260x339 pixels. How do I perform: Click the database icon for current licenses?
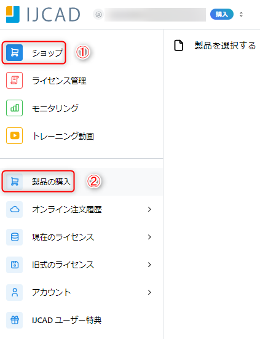point(15,237)
